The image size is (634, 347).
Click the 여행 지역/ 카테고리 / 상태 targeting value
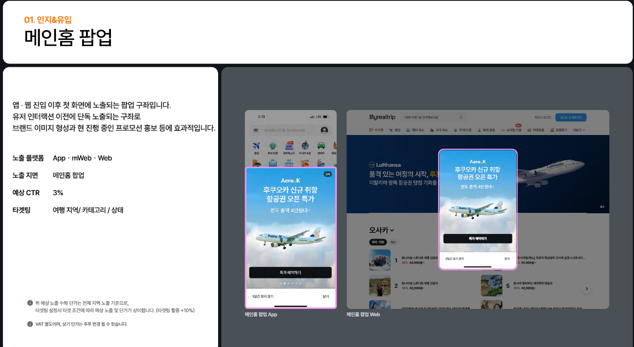88,210
